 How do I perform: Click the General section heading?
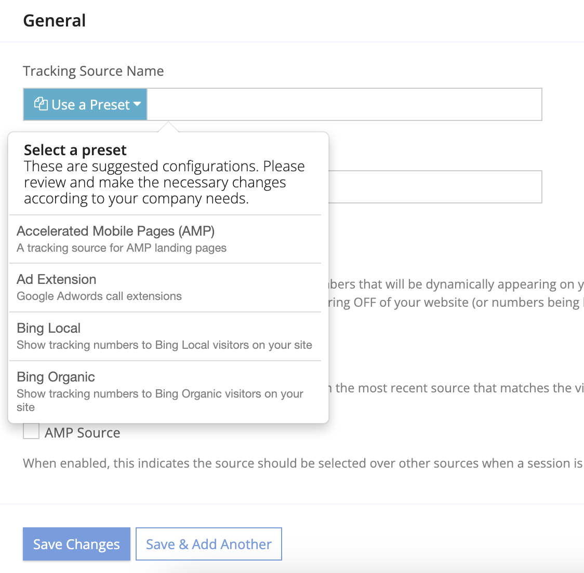[x=55, y=21]
